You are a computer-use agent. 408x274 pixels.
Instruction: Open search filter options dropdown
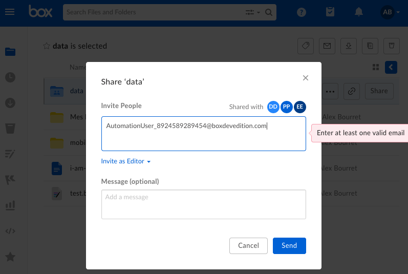(253, 12)
